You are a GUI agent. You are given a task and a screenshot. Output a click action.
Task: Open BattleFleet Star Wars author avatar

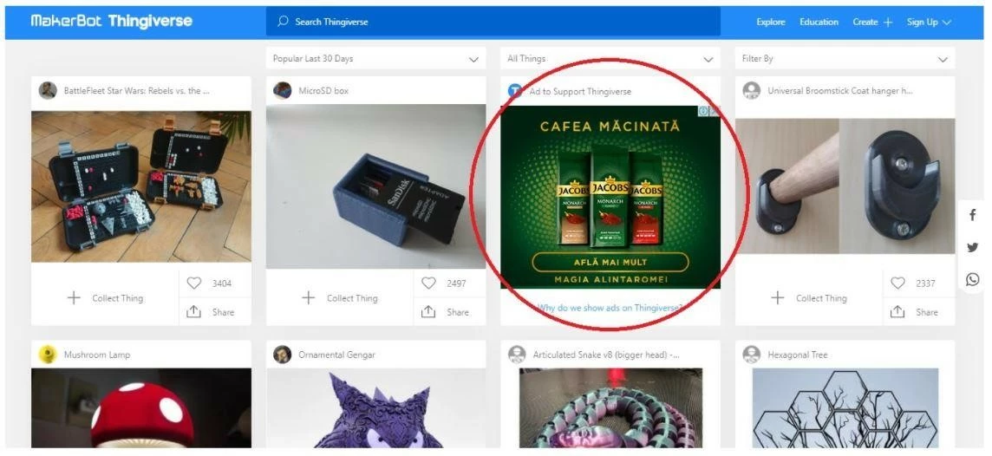point(48,90)
